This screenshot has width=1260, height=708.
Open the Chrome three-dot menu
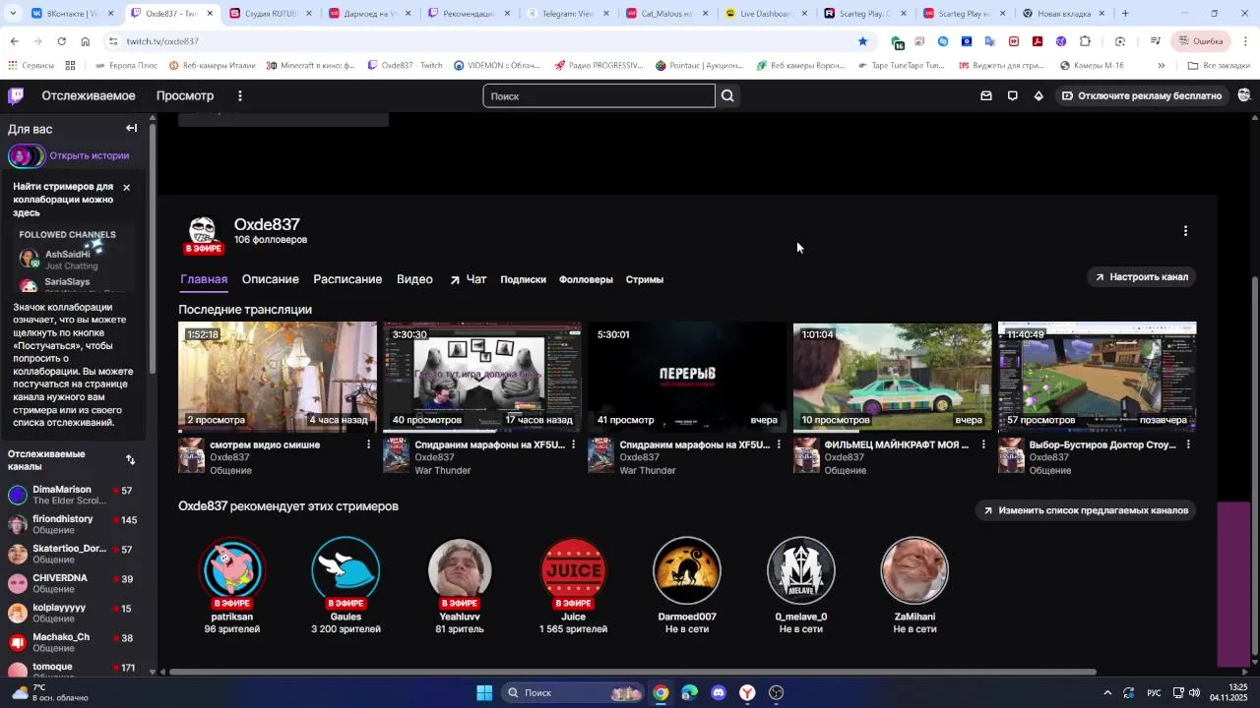(x=1245, y=41)
